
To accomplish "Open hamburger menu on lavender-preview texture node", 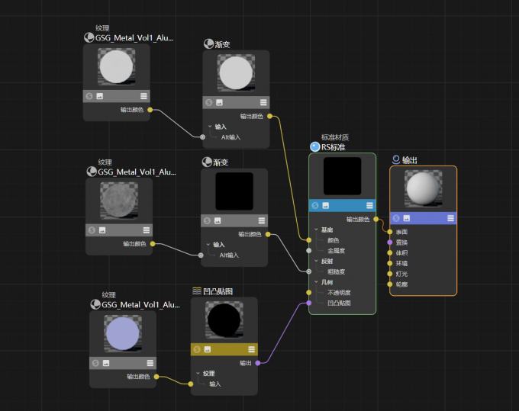I will pos(150,363).
